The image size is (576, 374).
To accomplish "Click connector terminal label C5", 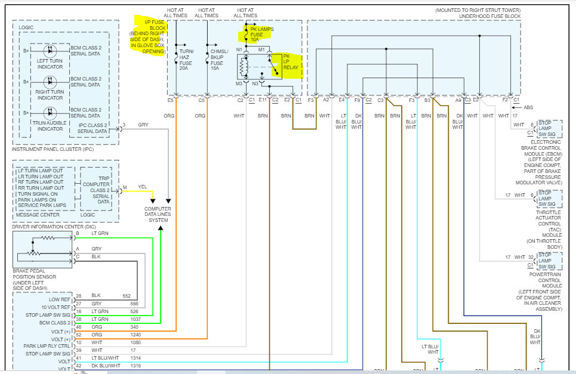I will click(202, 100).
